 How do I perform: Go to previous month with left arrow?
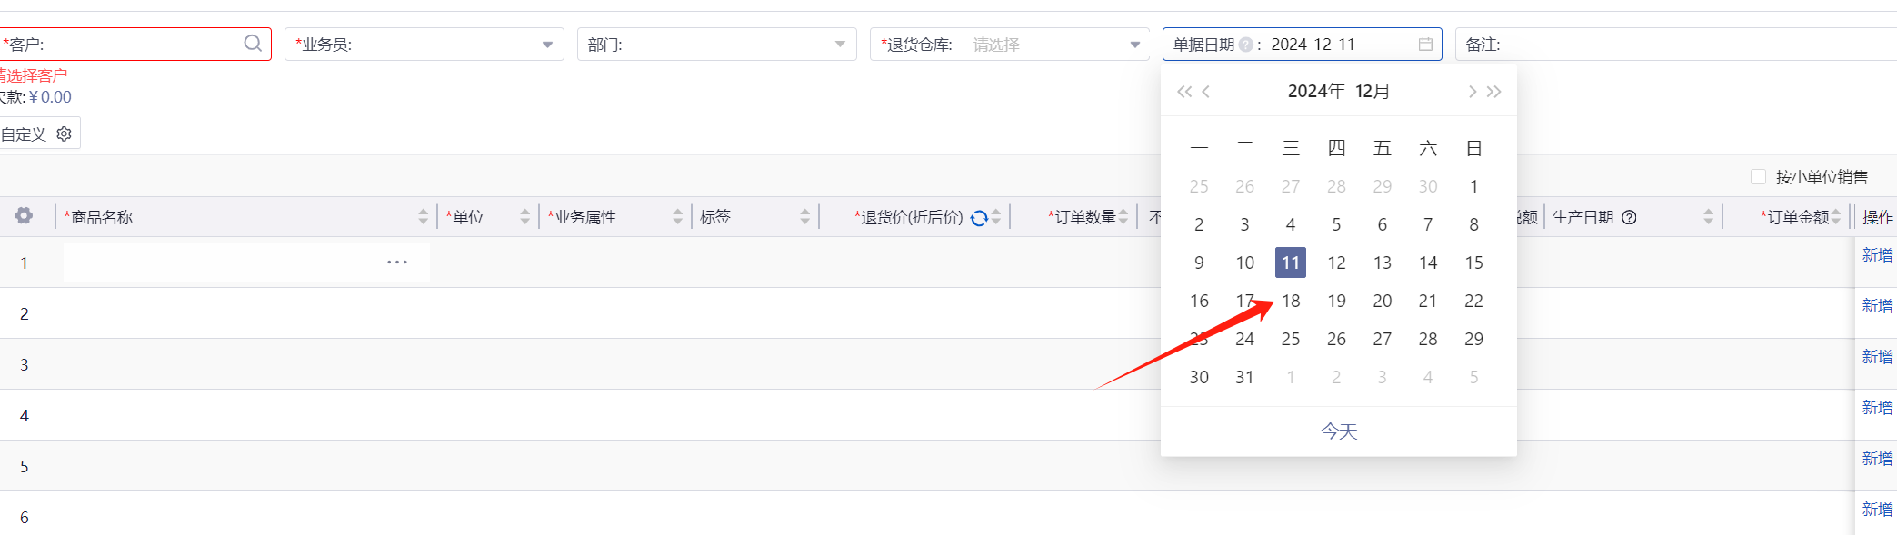(x=1206, y=92)
